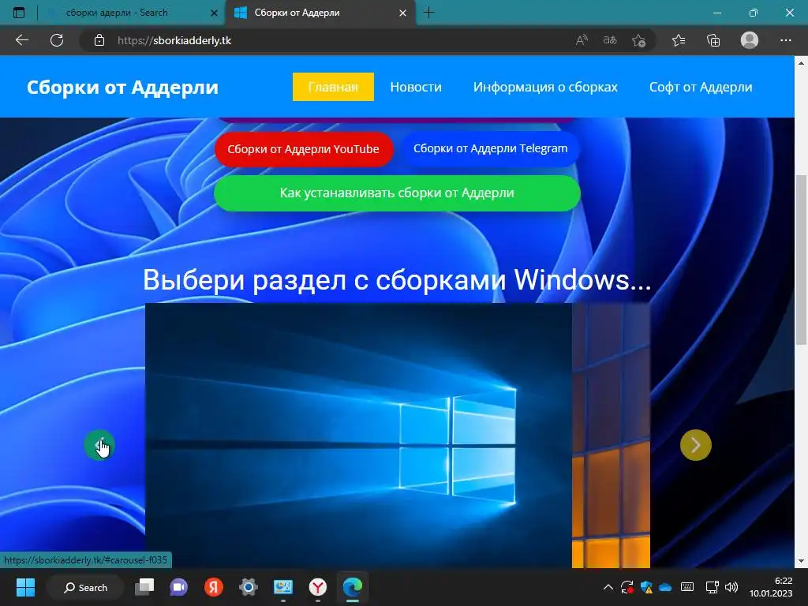Screen dimensions: 808x606
Task: Show next carousel slide arrow
Action: pyautogui.click(x=696, y=445)
